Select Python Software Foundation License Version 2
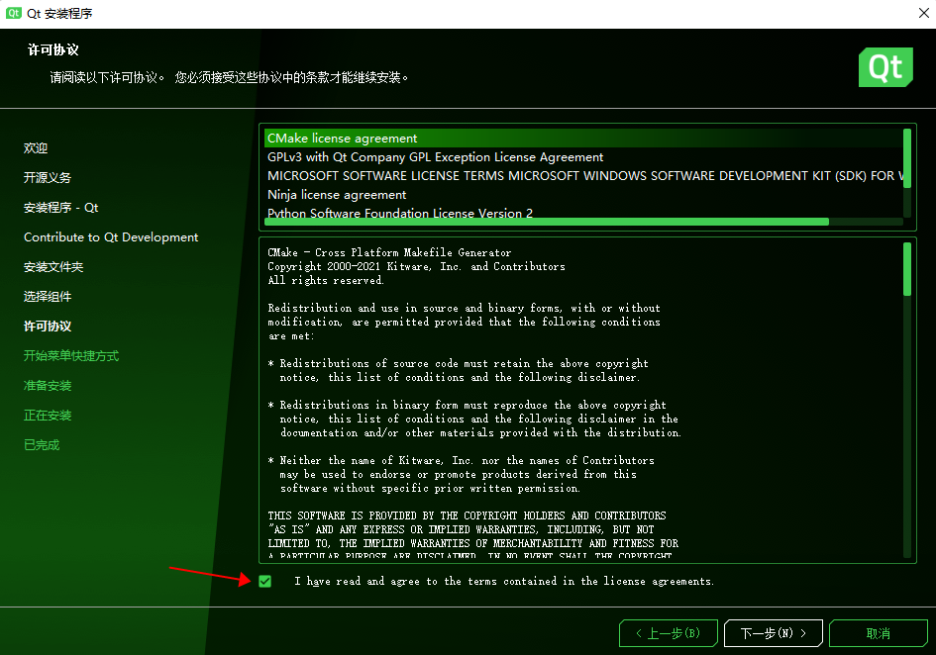936x655 pixels. 583,213
